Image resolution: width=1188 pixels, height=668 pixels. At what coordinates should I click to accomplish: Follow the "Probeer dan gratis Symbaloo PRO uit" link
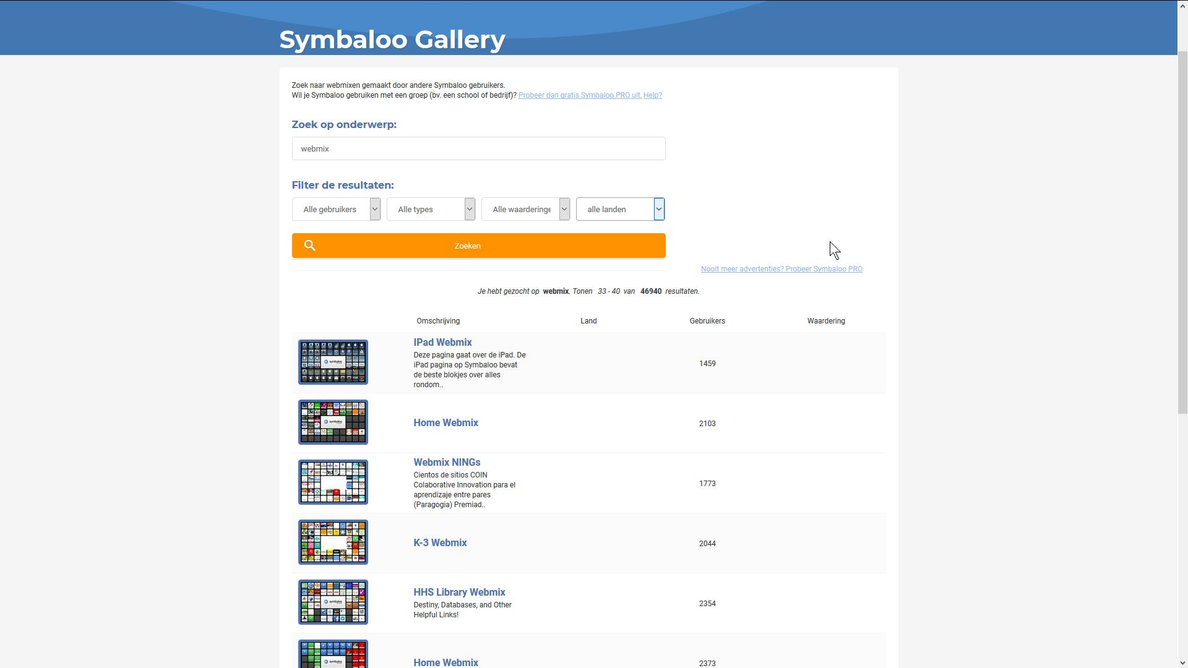[579, 95]
